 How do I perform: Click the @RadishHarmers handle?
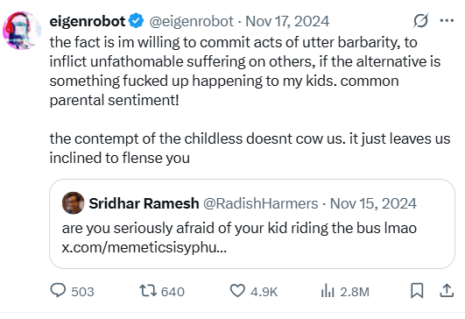(x=261, y=203)
